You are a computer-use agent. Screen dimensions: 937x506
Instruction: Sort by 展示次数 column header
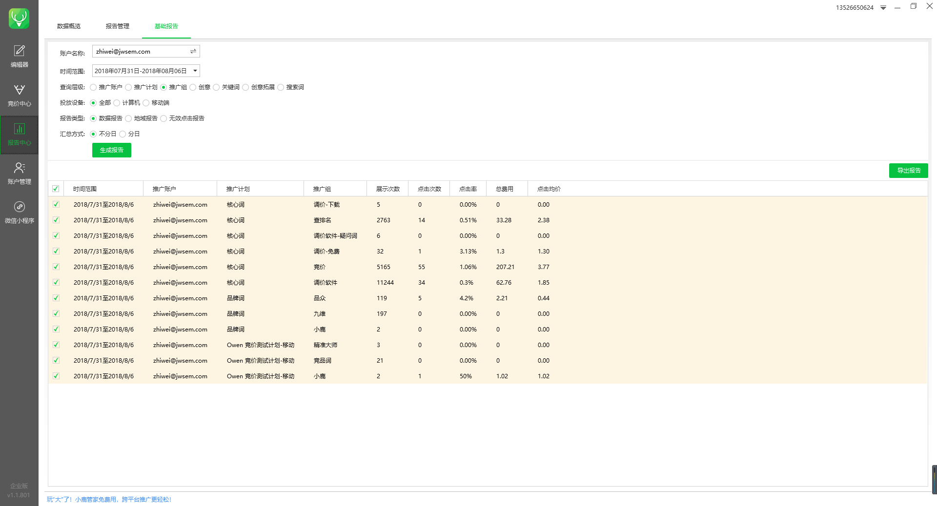pyautogui.click(x=387, y=189)
